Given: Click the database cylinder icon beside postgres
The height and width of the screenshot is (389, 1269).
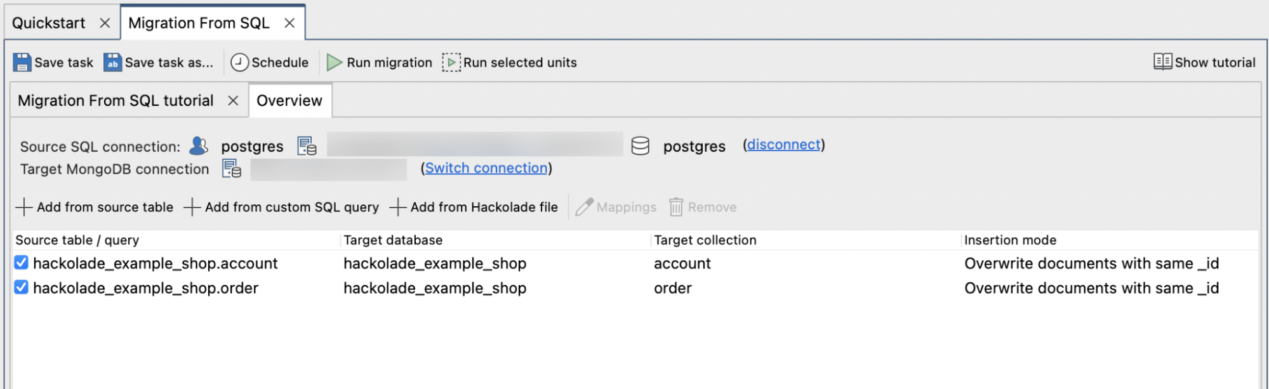Looking at the screenshot, I should point(640,145).
